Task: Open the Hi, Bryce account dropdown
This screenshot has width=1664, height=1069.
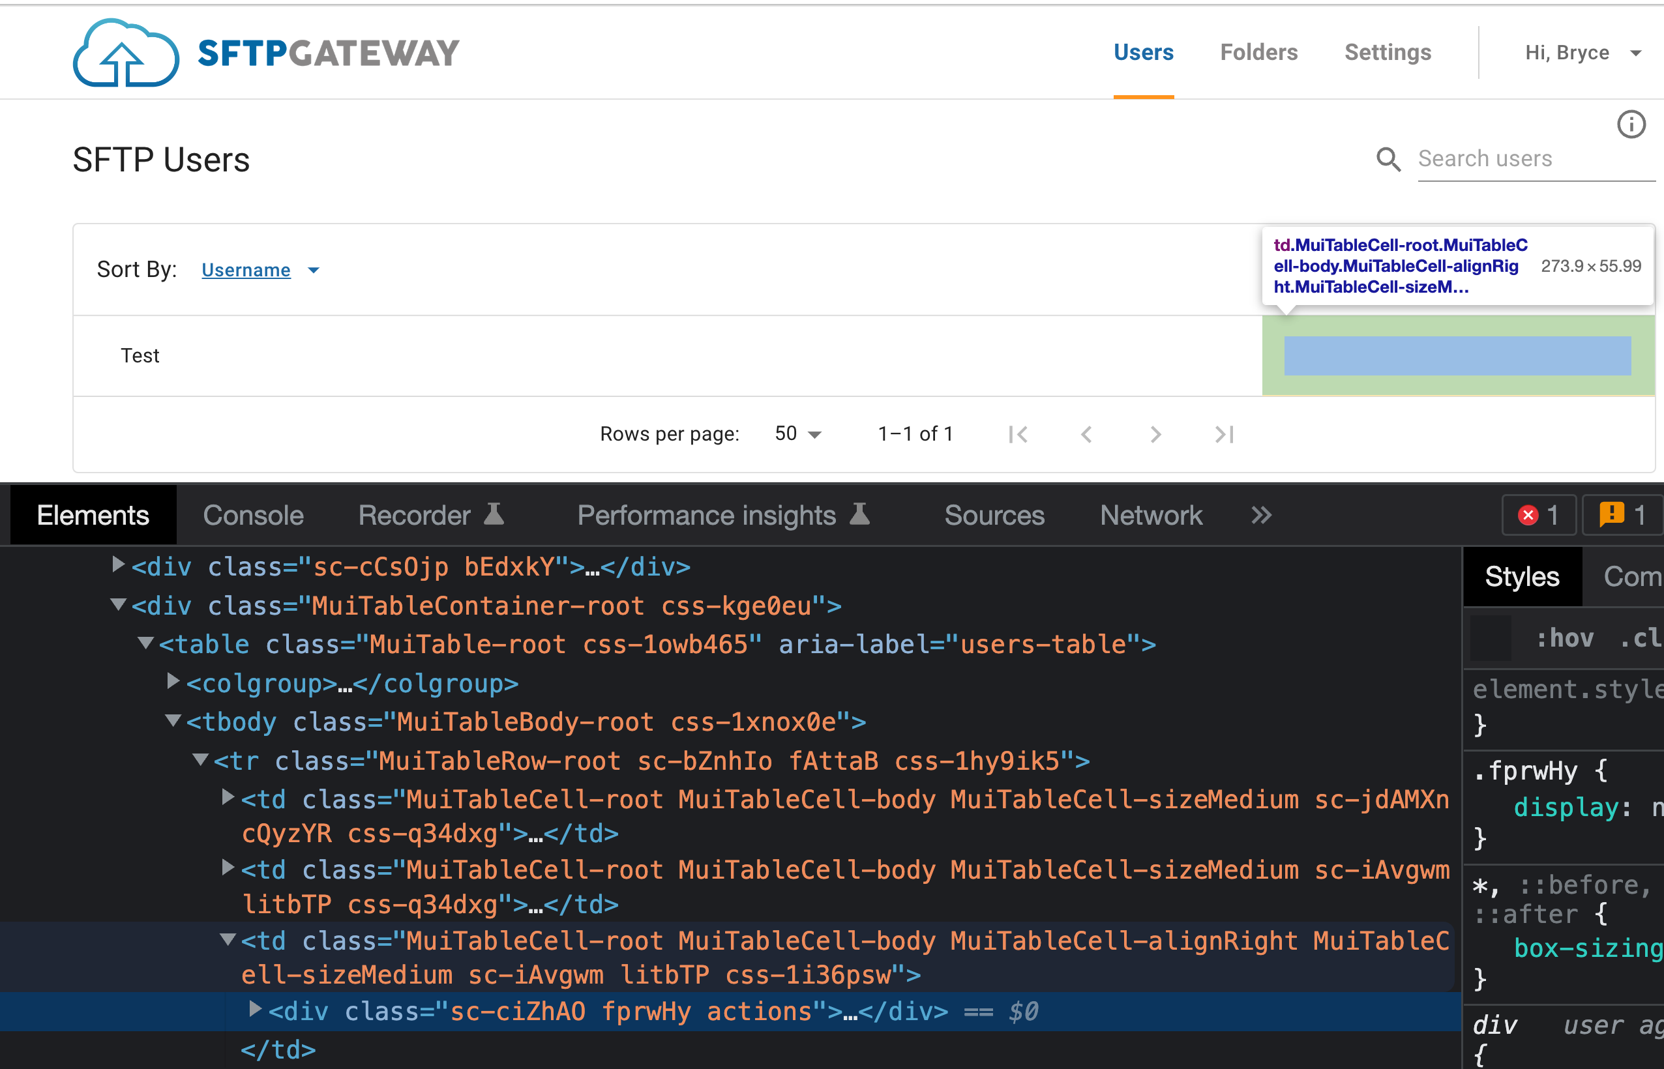Action: point(1582,53)
